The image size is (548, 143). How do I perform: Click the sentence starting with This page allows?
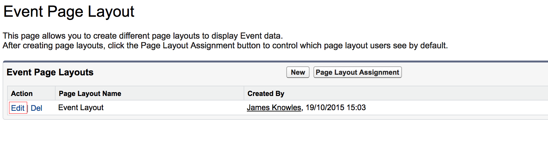coord(142,36)
